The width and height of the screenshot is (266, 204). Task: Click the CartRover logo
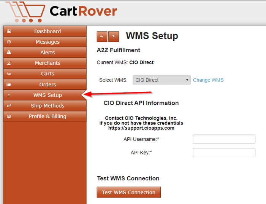pyautogui.click(x=61, y=11)
